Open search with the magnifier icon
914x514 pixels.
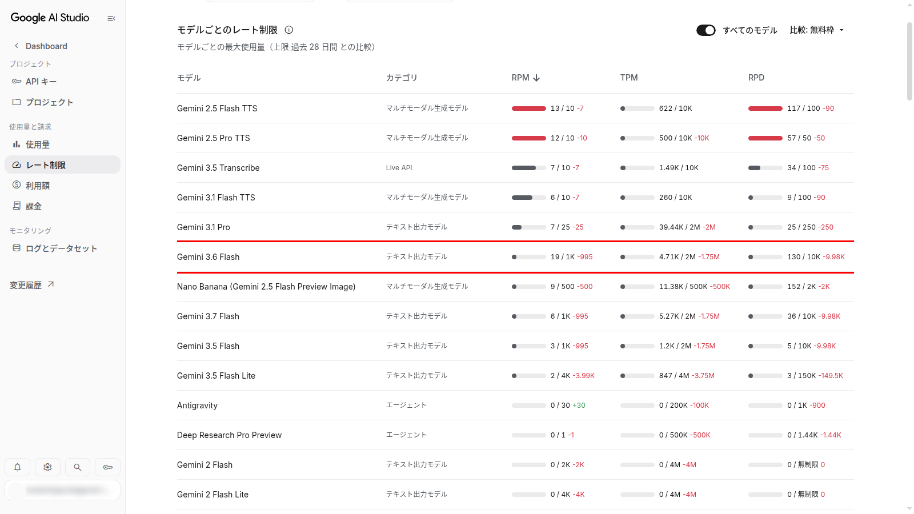pyautogui.click(x=78, y=467)
